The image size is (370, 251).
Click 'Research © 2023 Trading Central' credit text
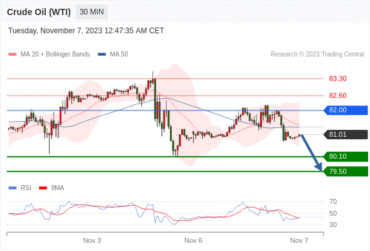click(x=317, y=55)
